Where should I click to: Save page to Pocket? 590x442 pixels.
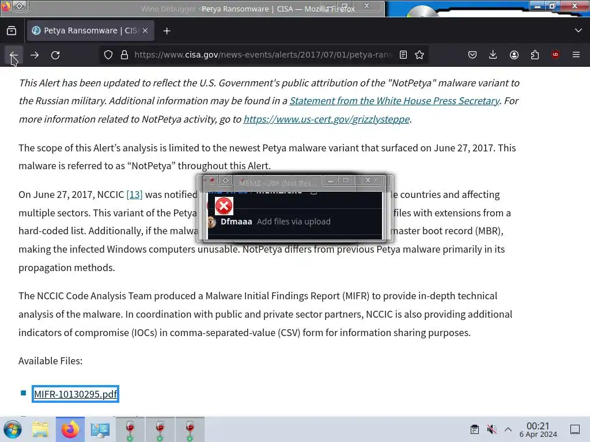coord(472,55)
